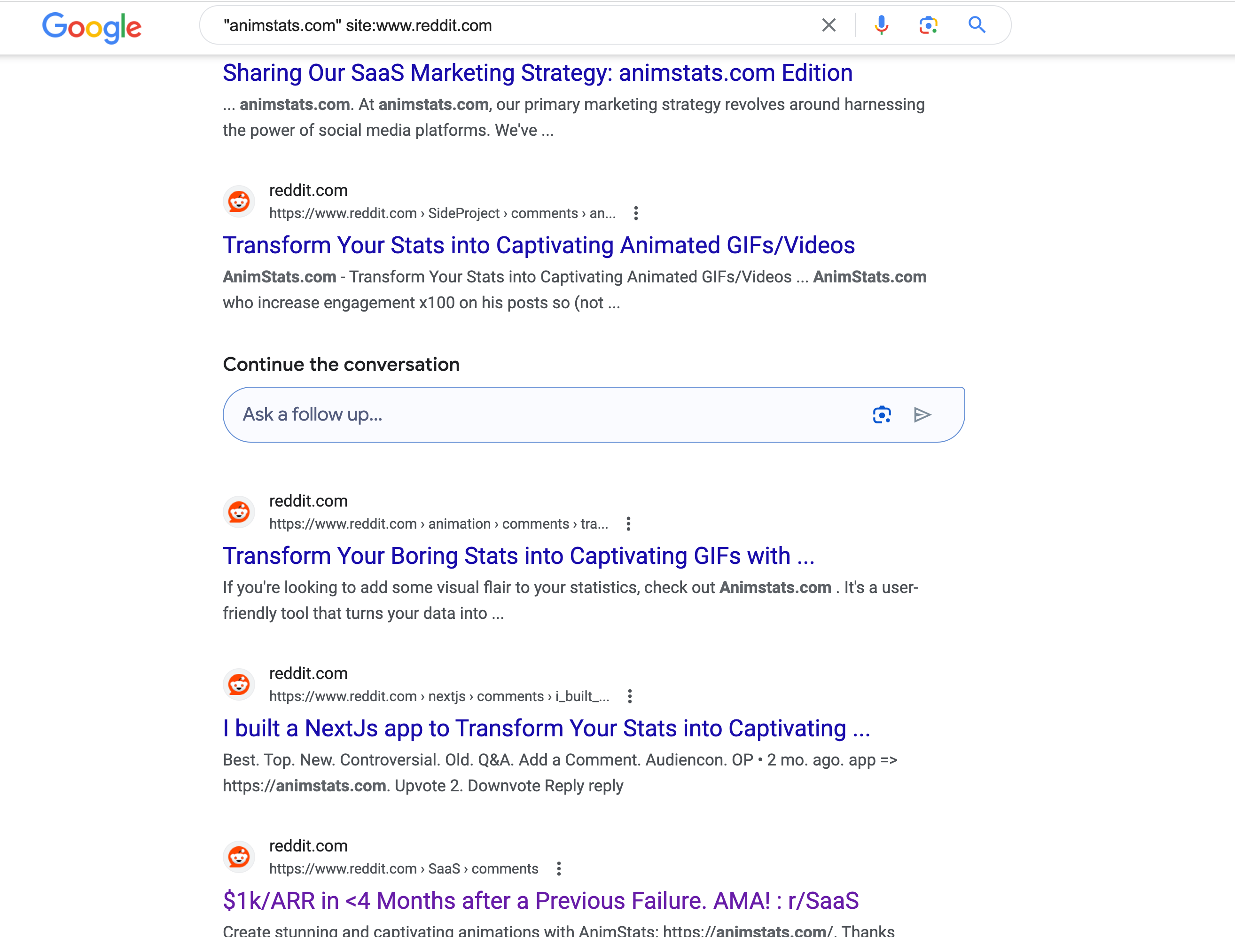Open Google Lens in the search bar
The height and width of the screenshot is (937, 1235).
point(928,25)
